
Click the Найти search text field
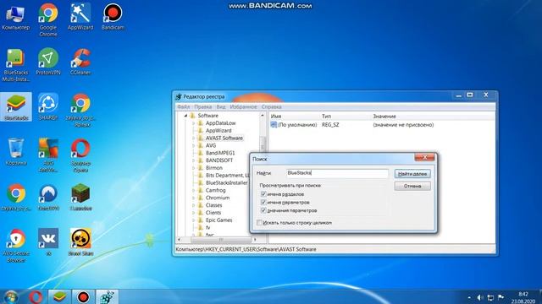pyautogui.click(x=337, y=173)
